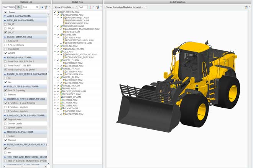Image resolution: width=253 pixels, height=168 pixels.
Task: Select the Name column header
Action: (11, 12)
